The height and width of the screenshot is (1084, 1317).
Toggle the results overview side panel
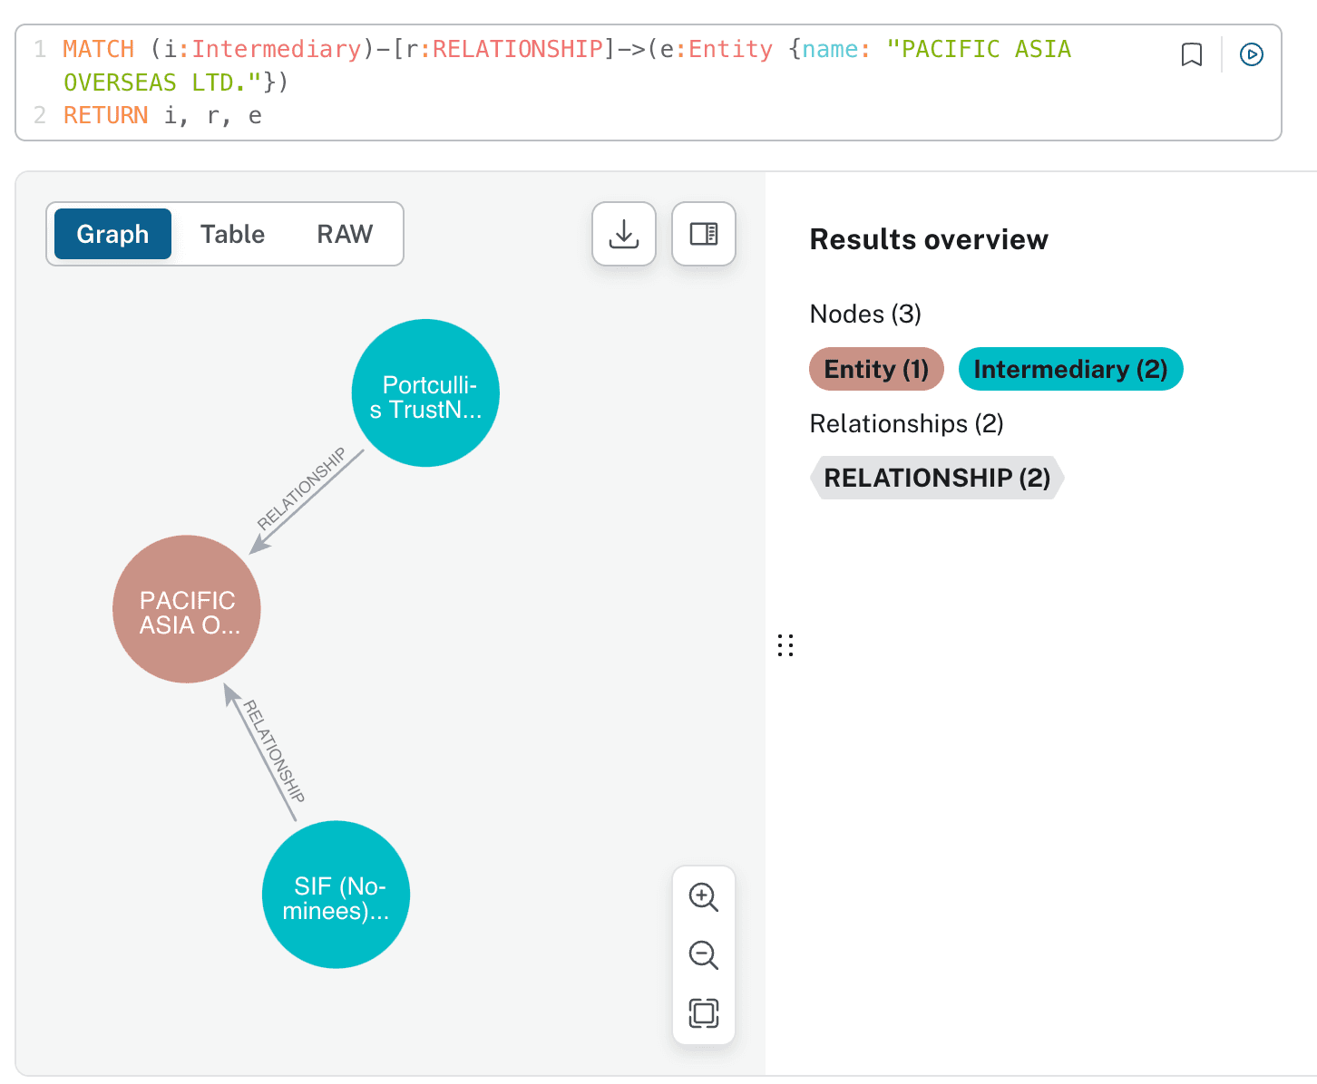pos(703,234)
